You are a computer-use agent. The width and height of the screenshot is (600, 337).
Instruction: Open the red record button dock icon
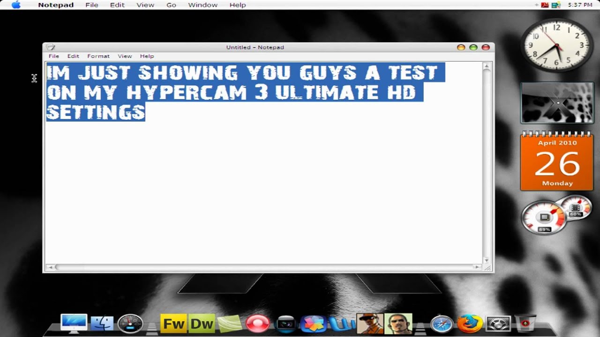[x=258, y=323]
